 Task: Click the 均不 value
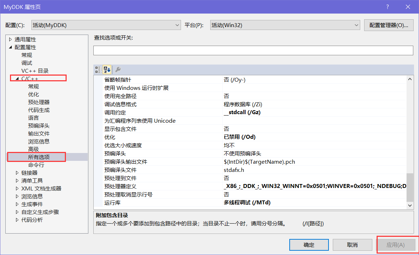tap(229, 145)
